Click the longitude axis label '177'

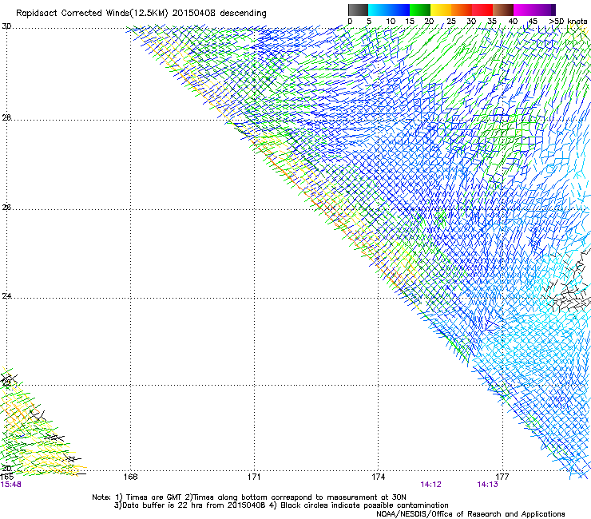502,477
